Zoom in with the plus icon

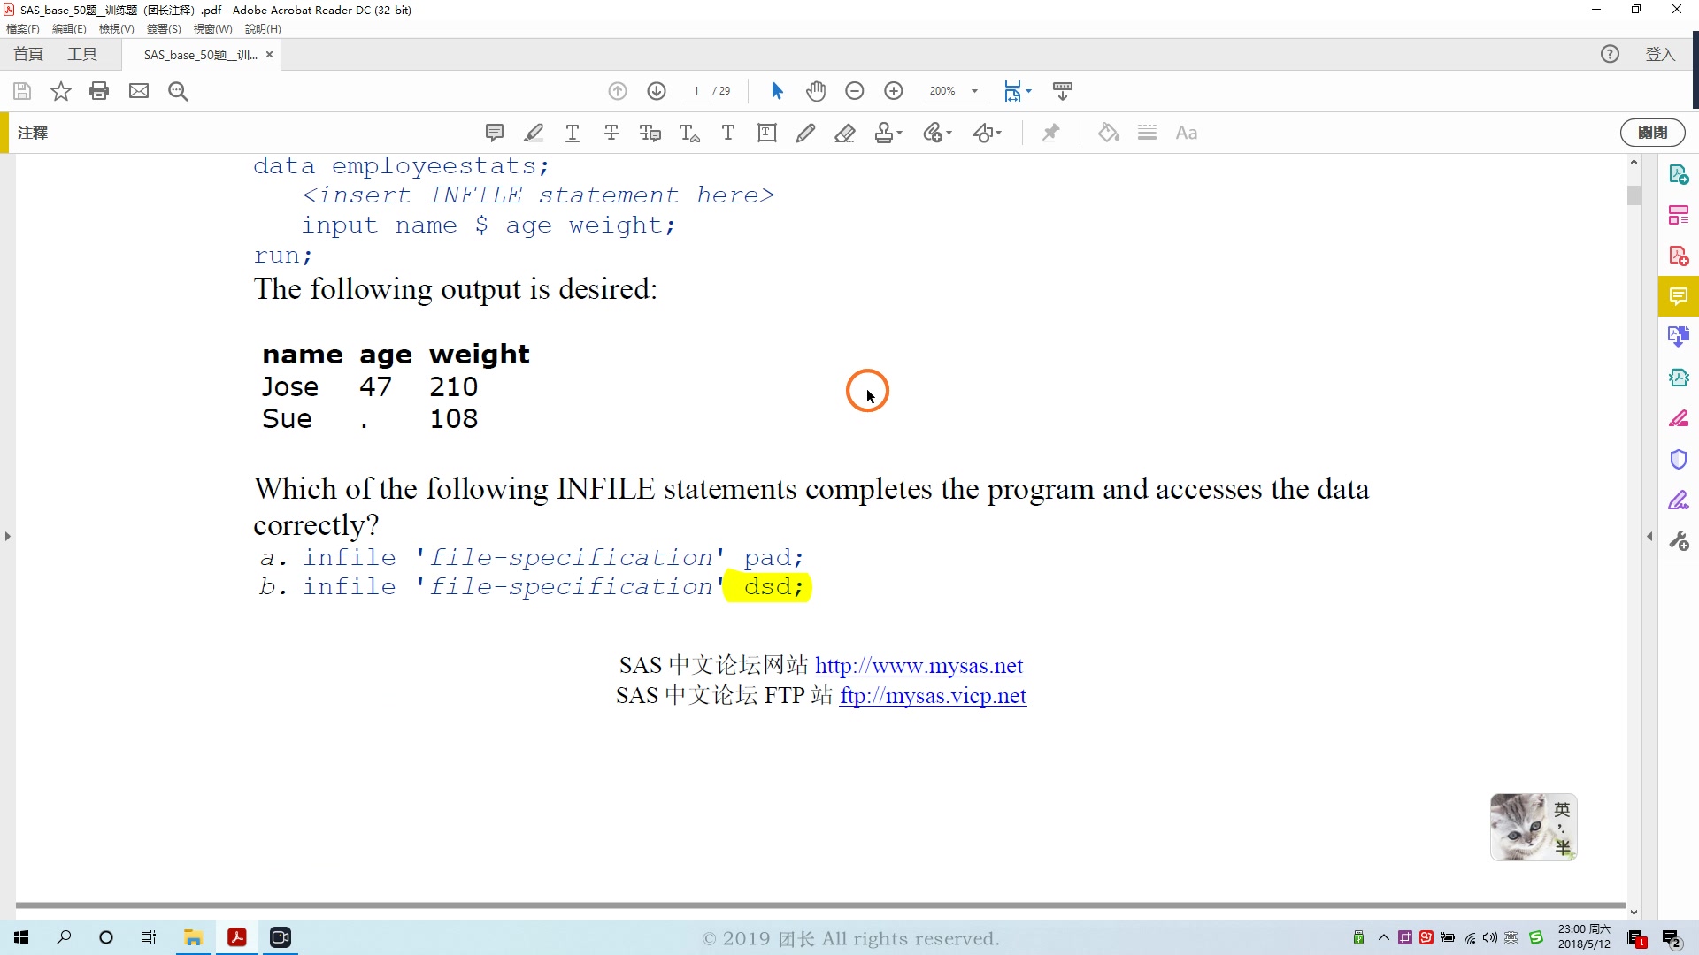(894, 91)
